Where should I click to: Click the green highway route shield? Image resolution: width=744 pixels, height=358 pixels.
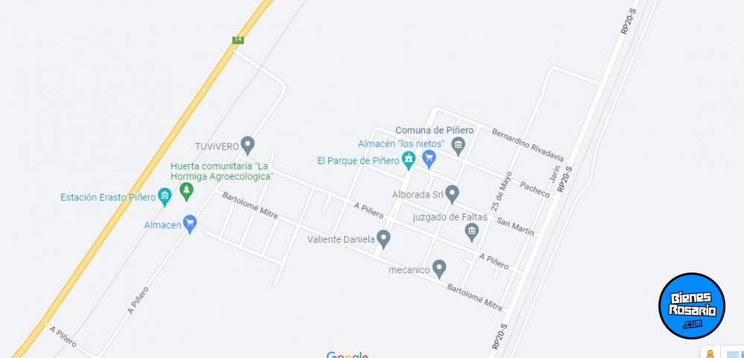238,40
